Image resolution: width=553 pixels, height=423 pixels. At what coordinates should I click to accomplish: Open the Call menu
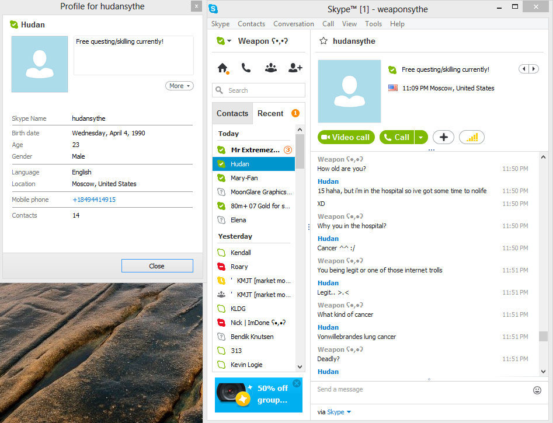tap(328, 23)
